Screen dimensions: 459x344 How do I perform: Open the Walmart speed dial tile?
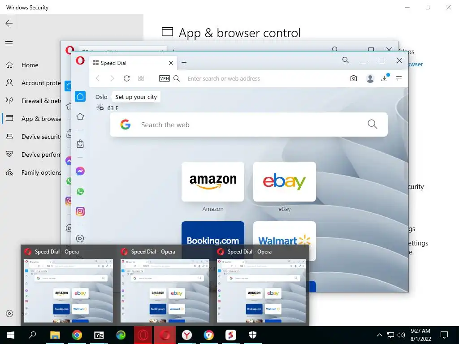tap(285, 233)
